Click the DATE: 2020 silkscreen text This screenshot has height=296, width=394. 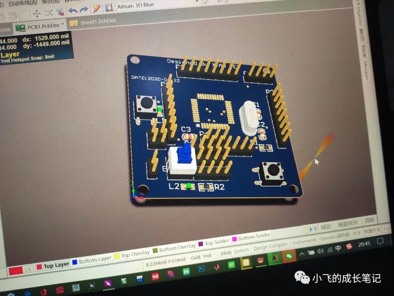pos(155,79)
